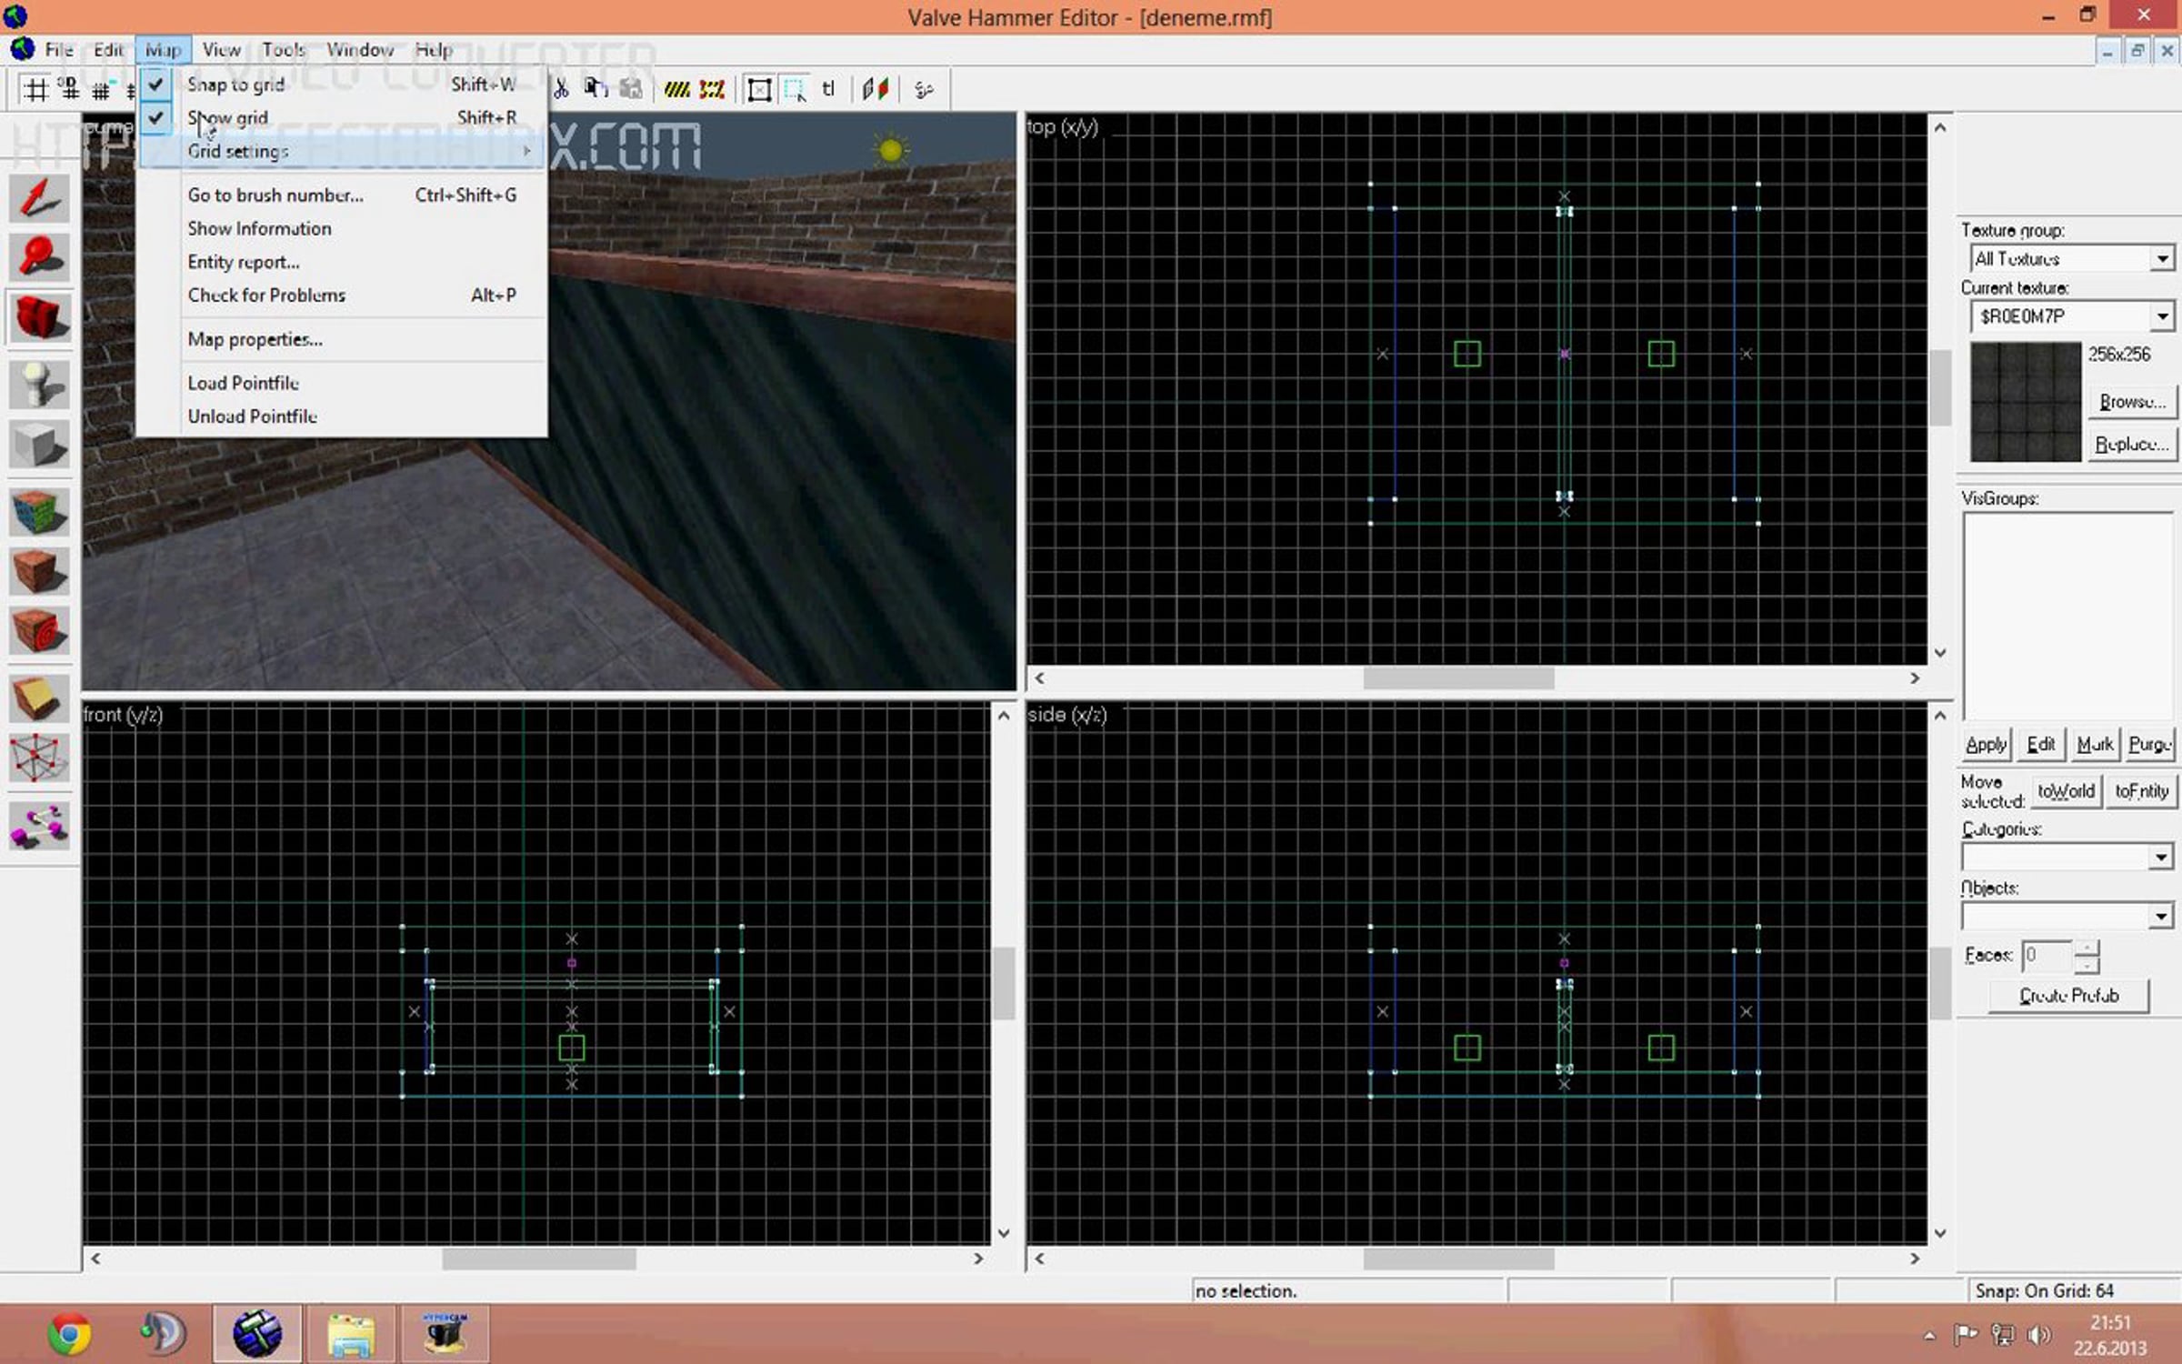Click the 3D grid toggle toolbar icon
The height and width of the screenshot is (1364, 2182).
(x=68, y=89)
